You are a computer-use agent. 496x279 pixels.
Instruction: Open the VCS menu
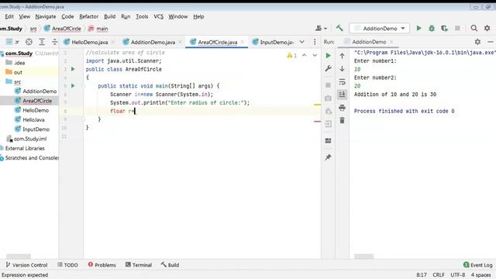pyautogui.click(x=158, y=16)
